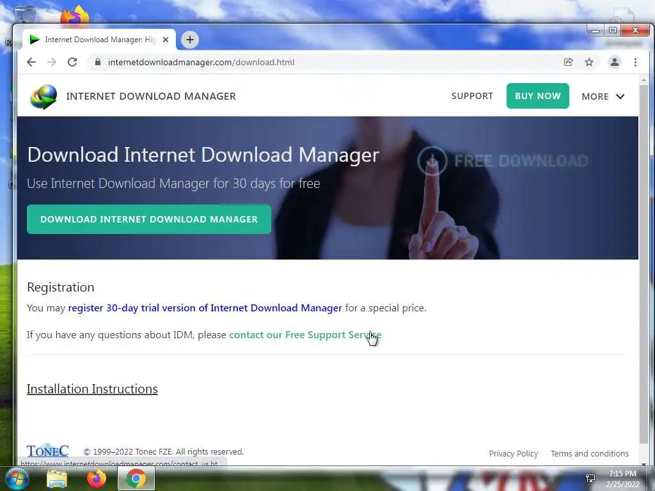Click the IDM globe logo icon

pyautogui.click(x=43, y=97)
